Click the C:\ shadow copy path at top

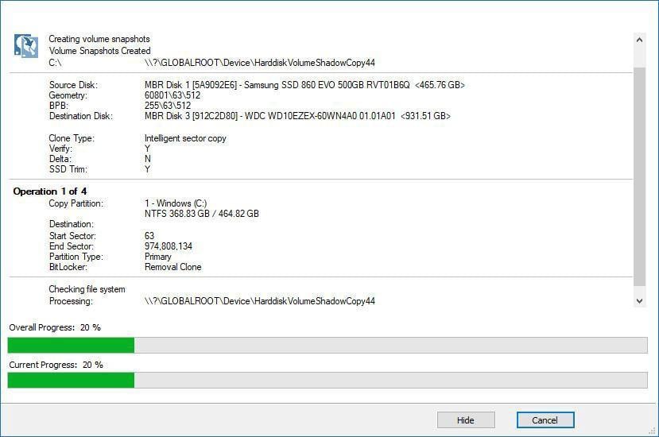click(260, 63)
